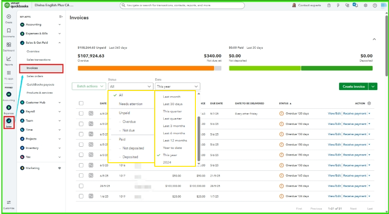
Task: Check the box for invoice 1019 row
Action: coord(81,196)
